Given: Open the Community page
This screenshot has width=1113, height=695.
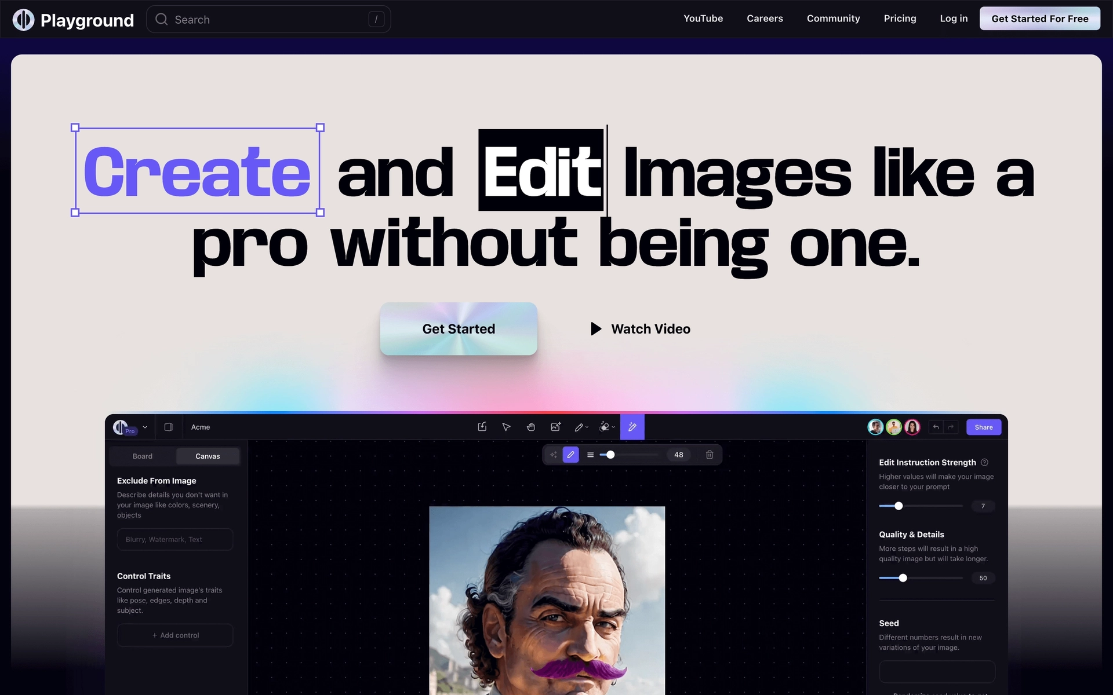Looking at the screenshot, I should [x=833, y=19].
